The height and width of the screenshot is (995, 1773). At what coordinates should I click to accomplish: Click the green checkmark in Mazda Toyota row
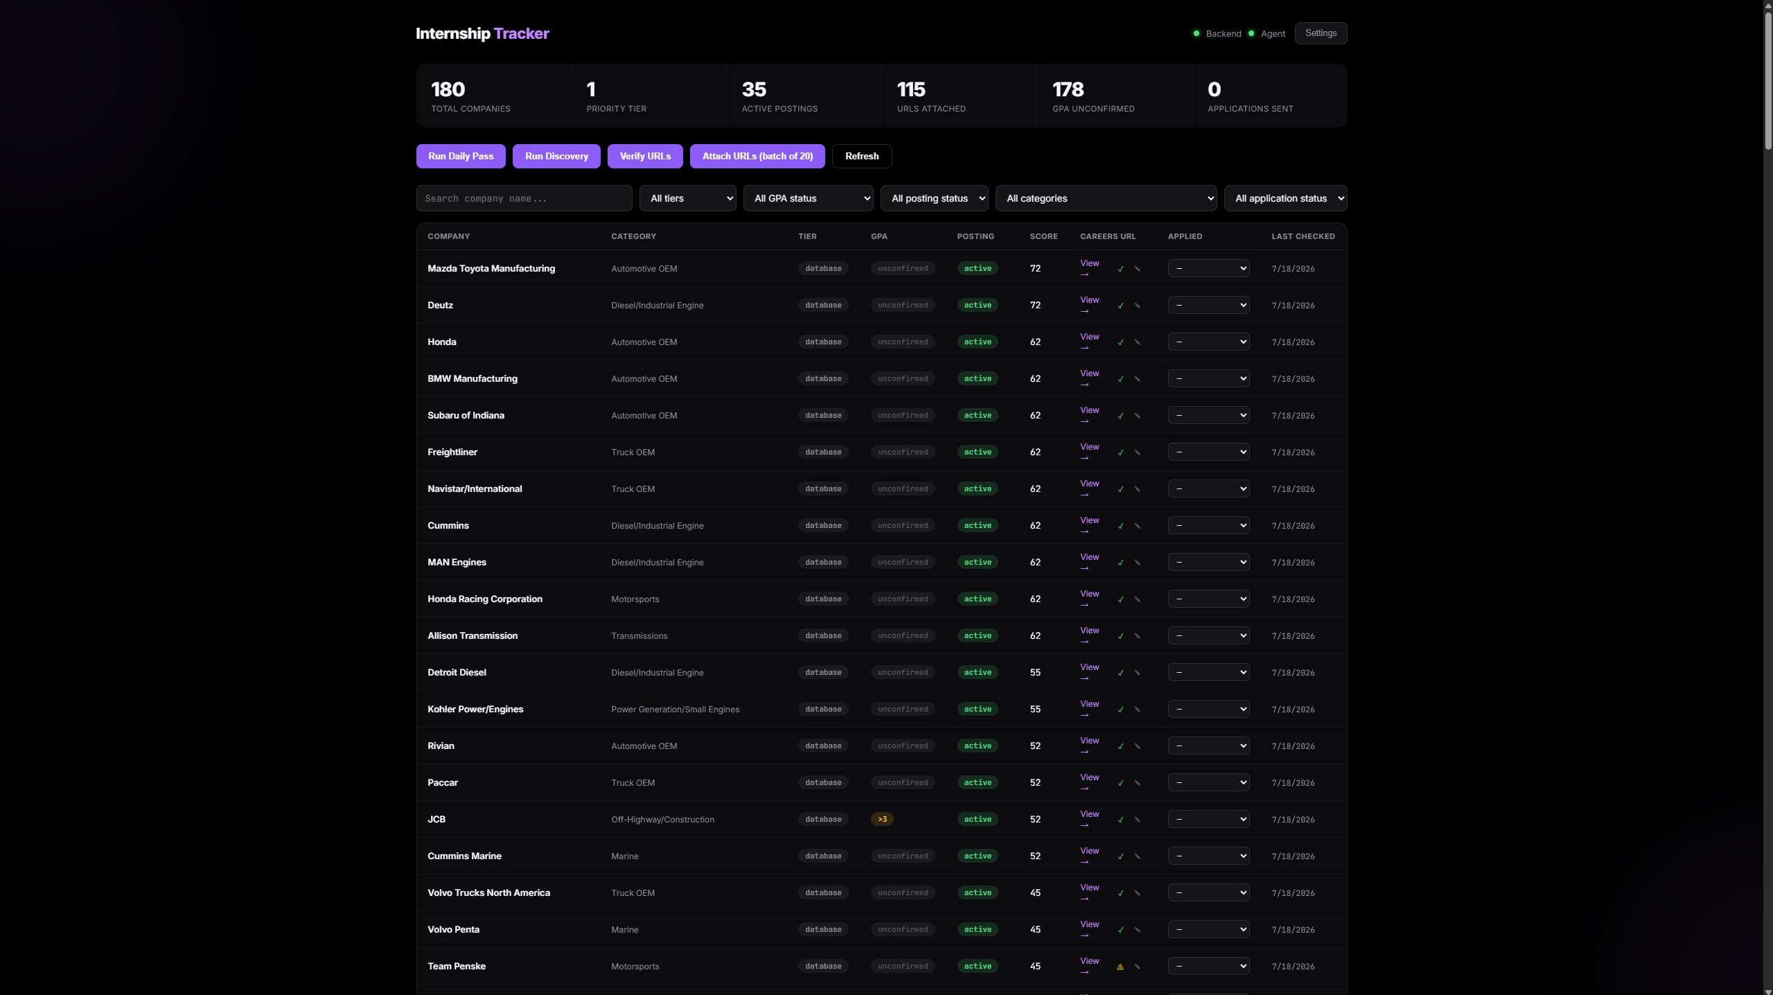click(x=1120, y=269)
